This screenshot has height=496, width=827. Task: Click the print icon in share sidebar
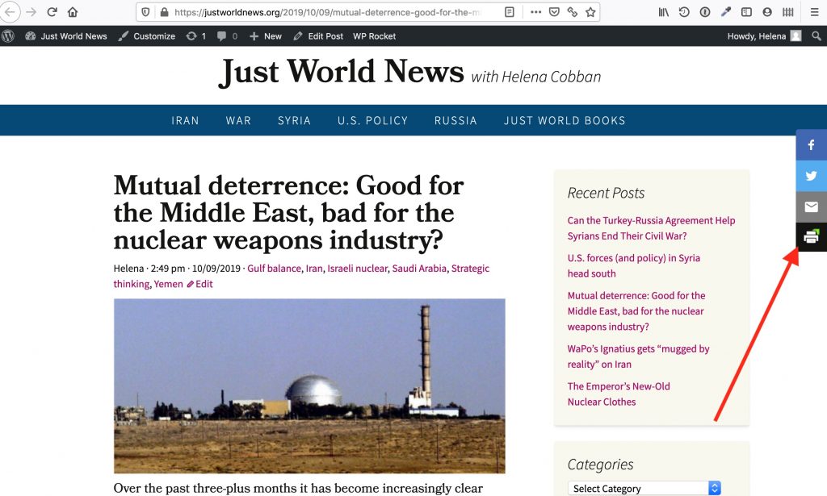pos(812,237)
